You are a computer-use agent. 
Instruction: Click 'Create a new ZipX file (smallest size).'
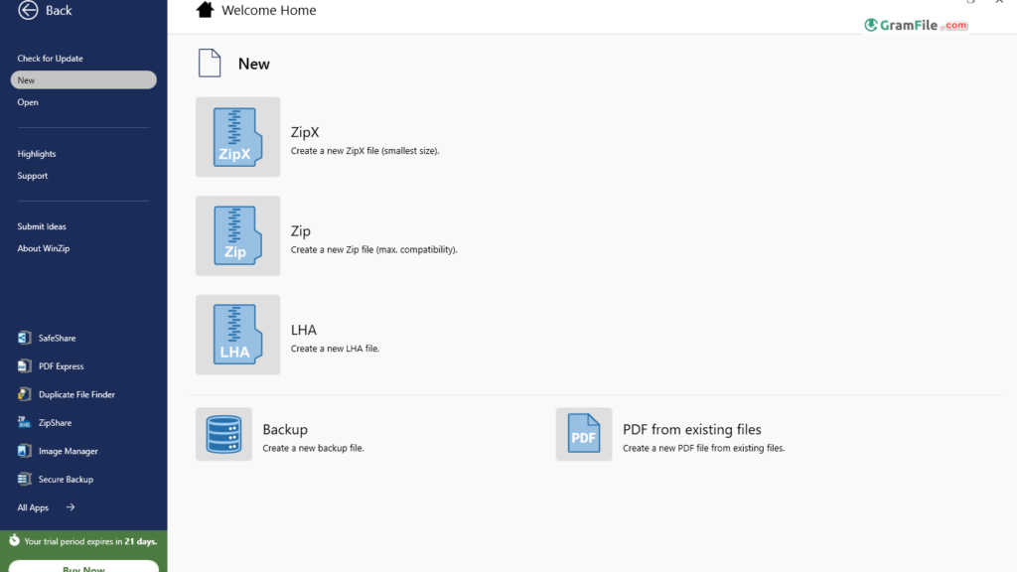click(x=365, y=151)
